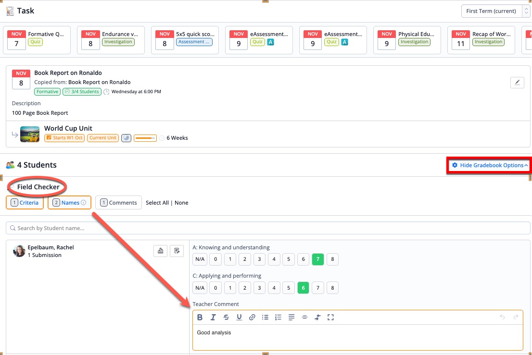Open the bar chart icon for Rachel Epelbaum
The width and height of the screenshot is (532, 355).
pyautogui.click(x=160, y=250)
